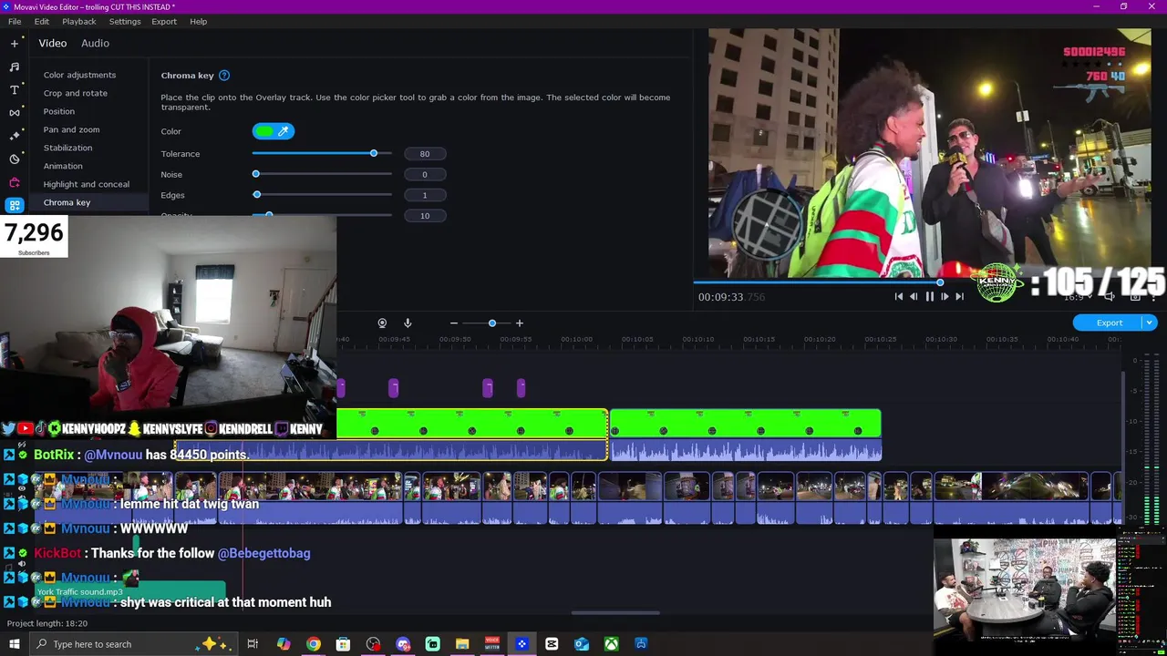This screenshot has width=1167, height=656.
Task: Click the Edges value field showing 1
Action: point(424,195)
